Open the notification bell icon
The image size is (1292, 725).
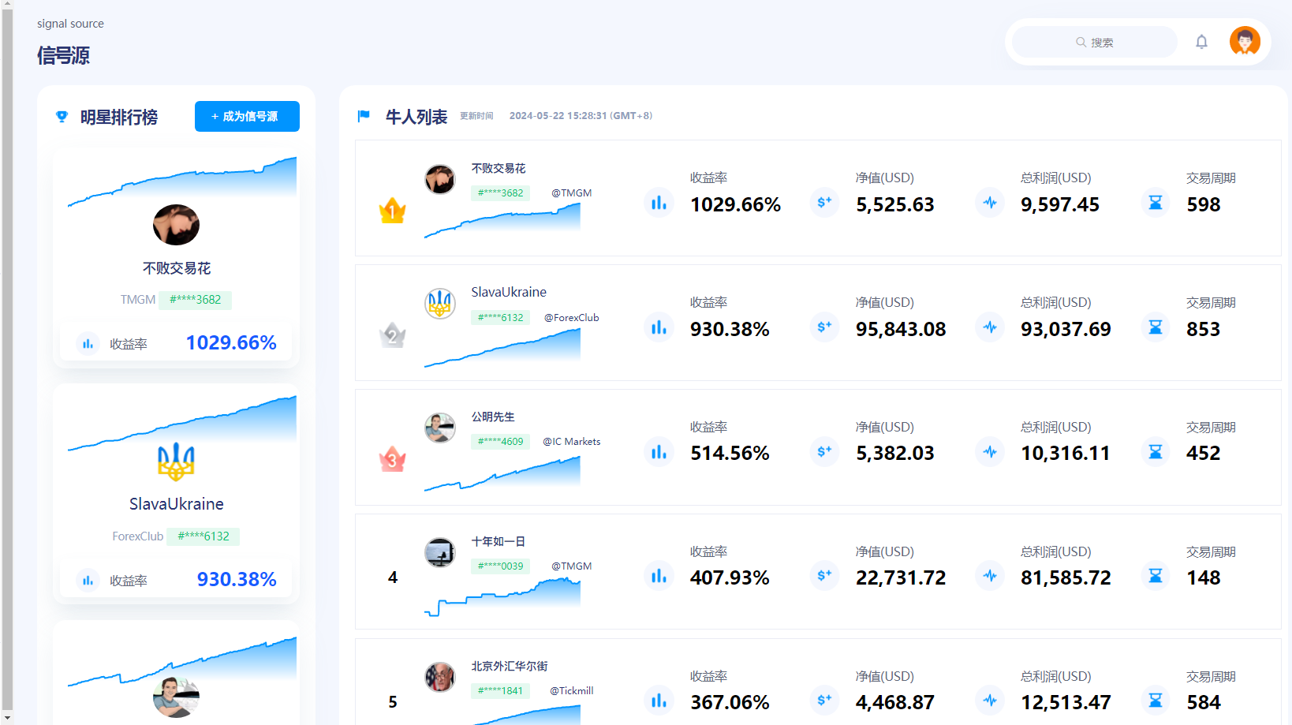point(1201,42)
